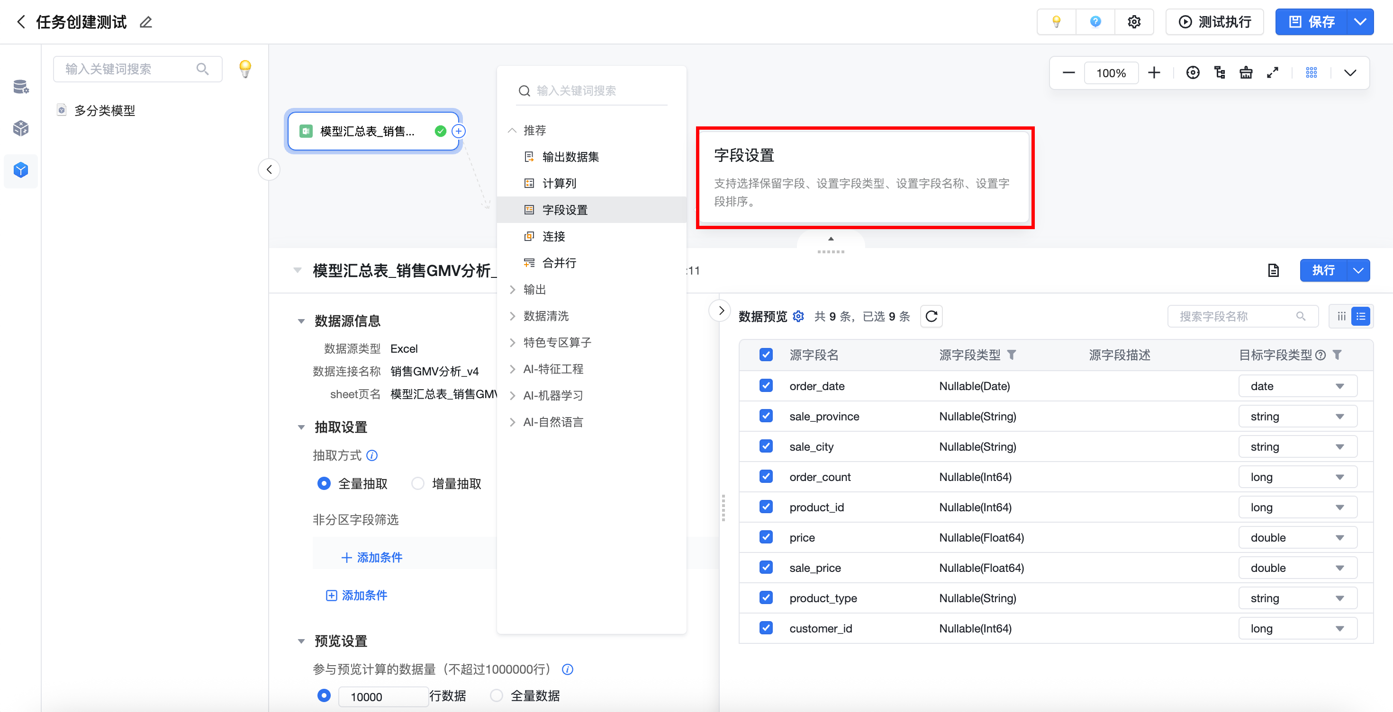
Task: Select 合并行 menu item
Action: tap(591, 263)
